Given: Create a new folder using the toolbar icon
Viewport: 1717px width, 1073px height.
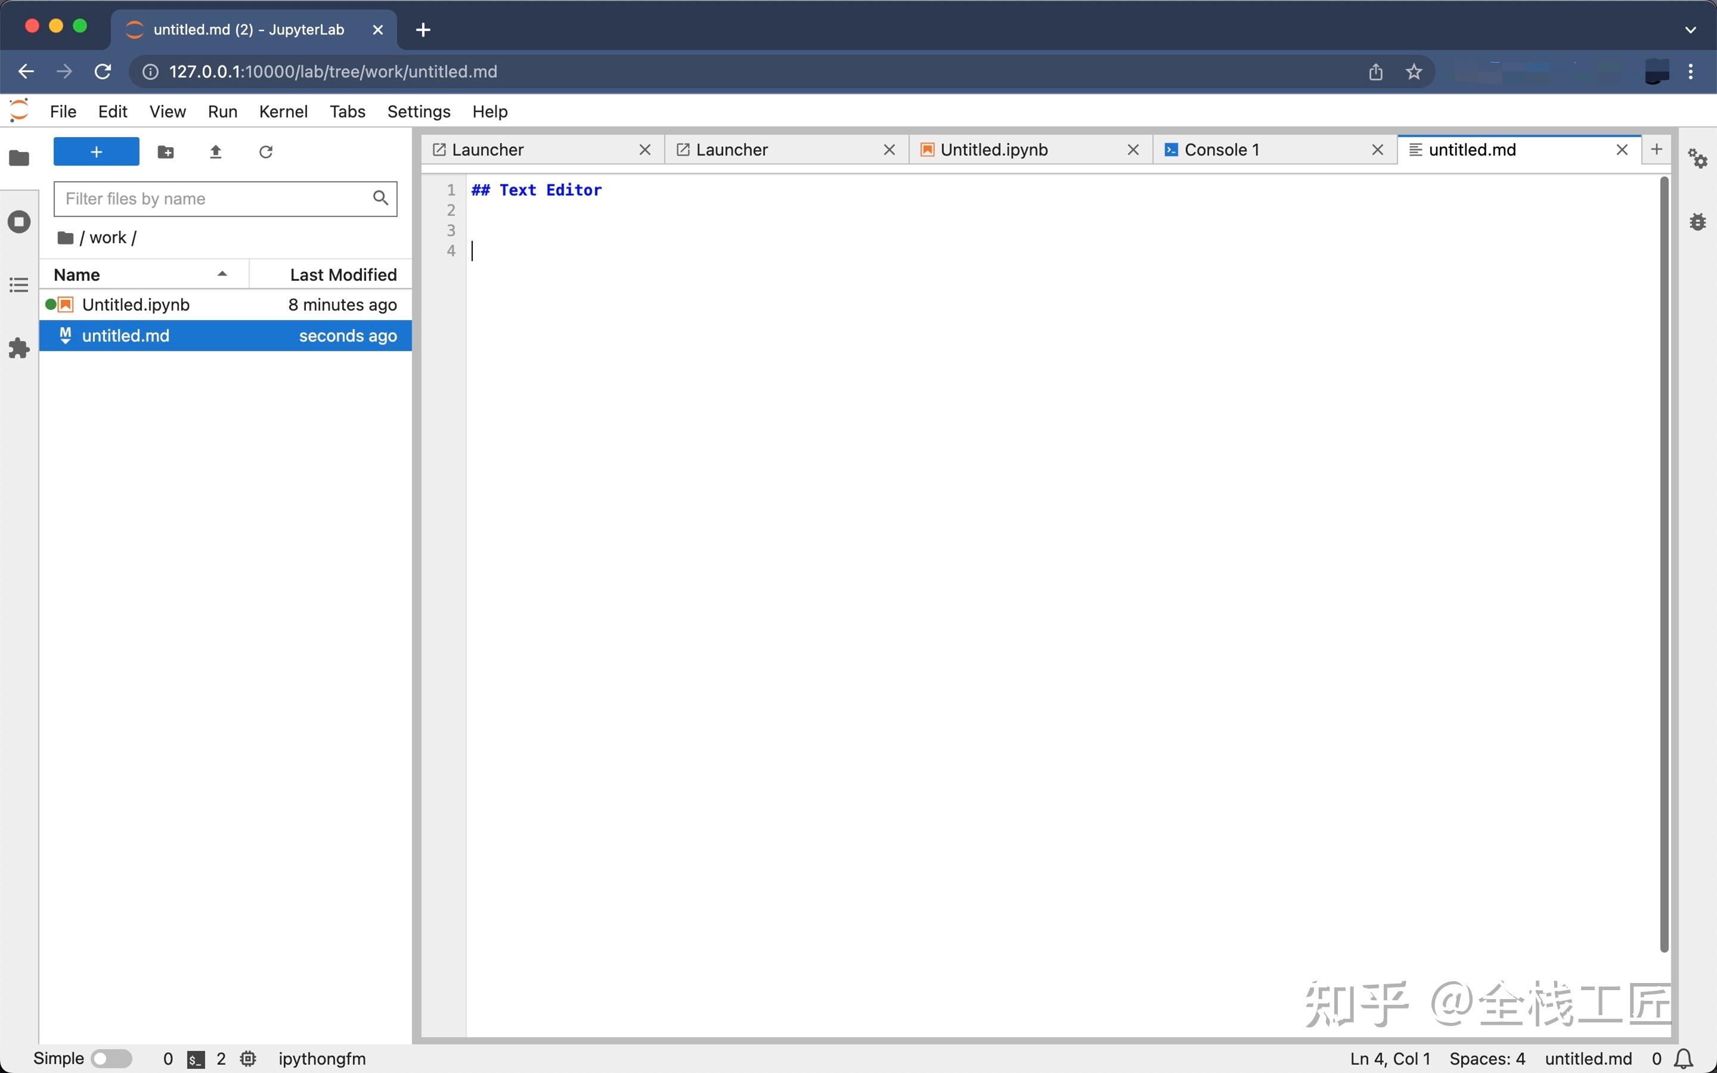Looking at the screenshot, I should point(165,151).
